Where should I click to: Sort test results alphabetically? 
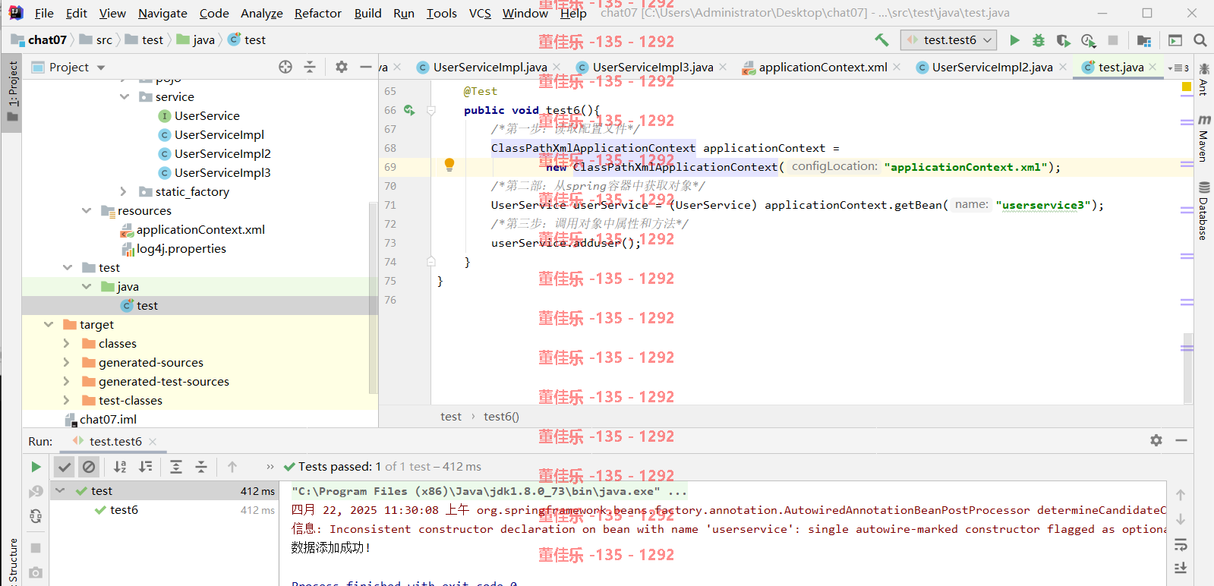coord(120,467)
